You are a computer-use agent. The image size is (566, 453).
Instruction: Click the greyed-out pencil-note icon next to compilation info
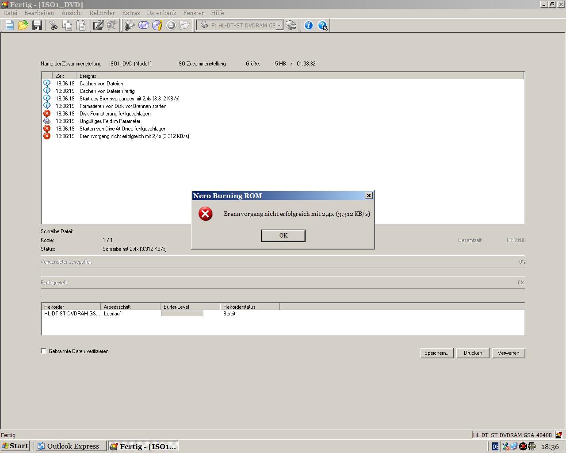pos(112,25)
